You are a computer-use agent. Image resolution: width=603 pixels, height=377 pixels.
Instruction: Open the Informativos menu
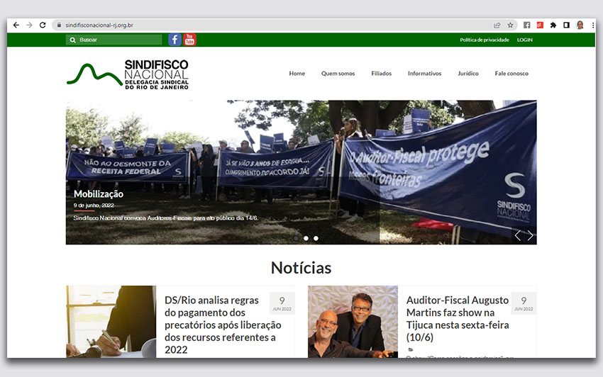[x=424, y=74]
